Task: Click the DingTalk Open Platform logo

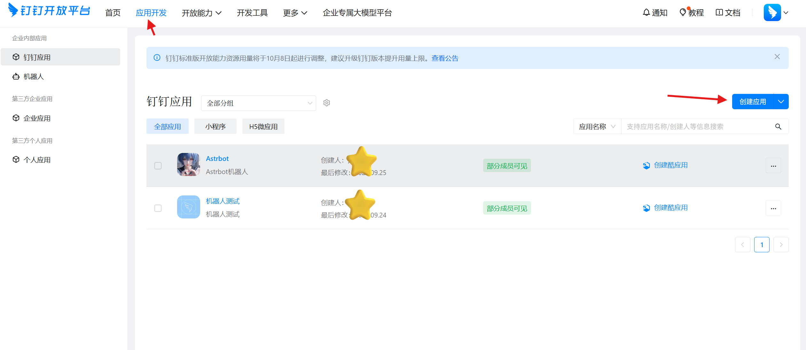Action: [49, 11]
